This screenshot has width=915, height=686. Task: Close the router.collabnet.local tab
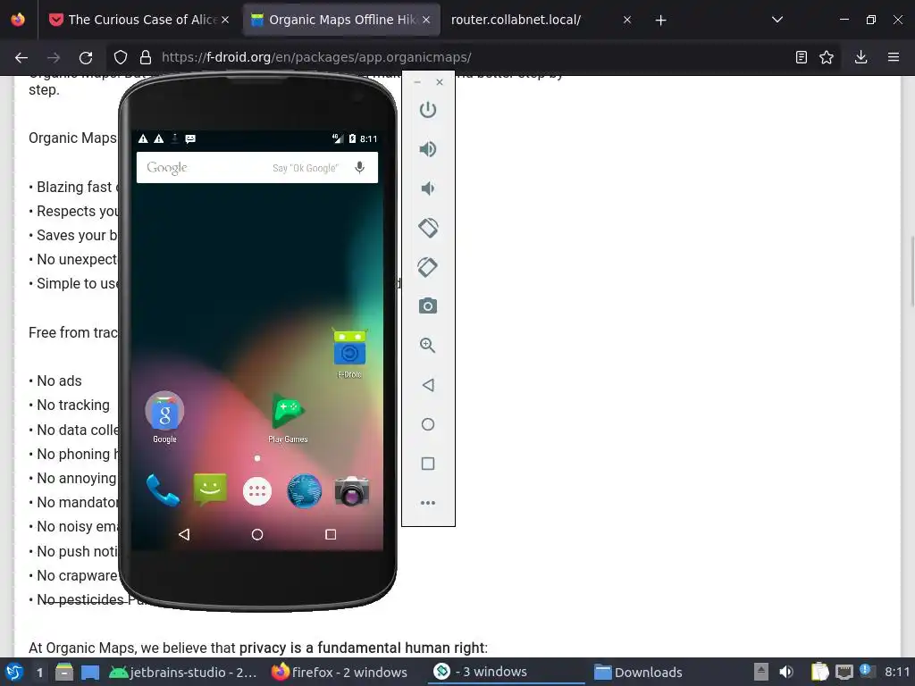(x=627, y=20)
